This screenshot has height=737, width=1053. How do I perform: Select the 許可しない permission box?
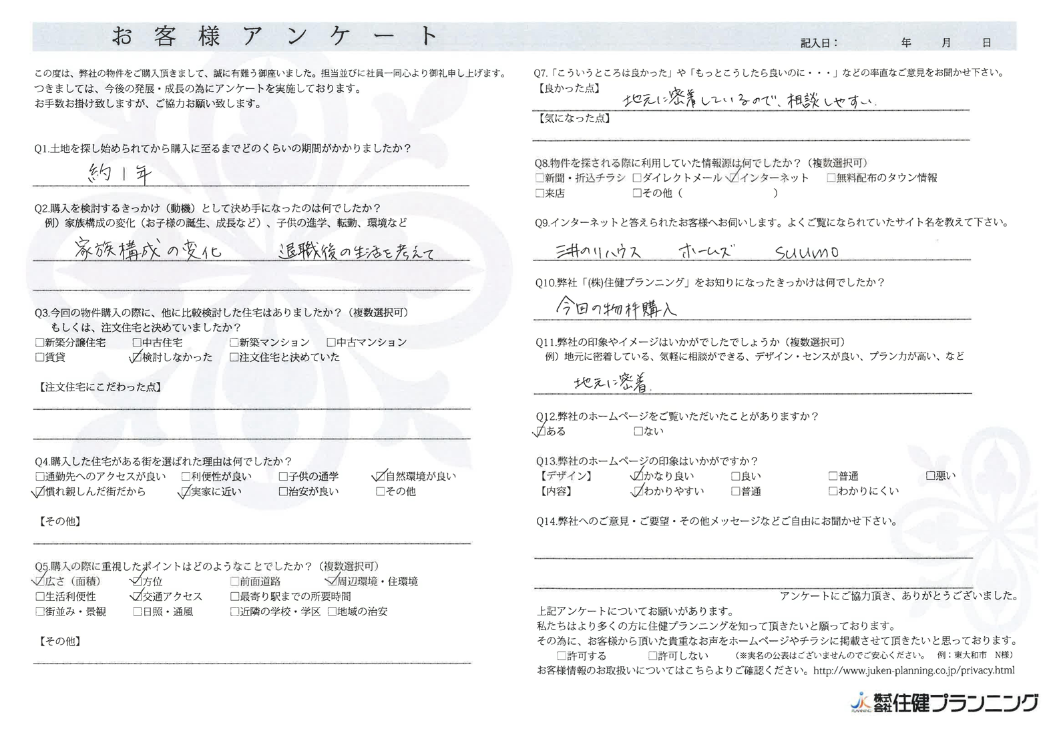click(652, 656)
